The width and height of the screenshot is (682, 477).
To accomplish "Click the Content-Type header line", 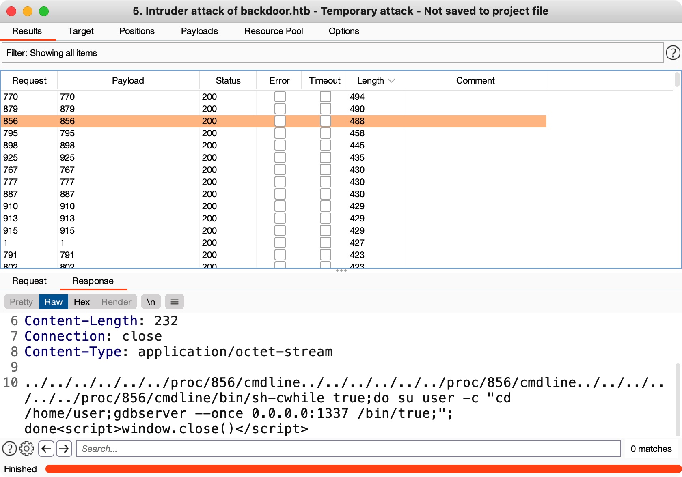I will click(178, 352).
